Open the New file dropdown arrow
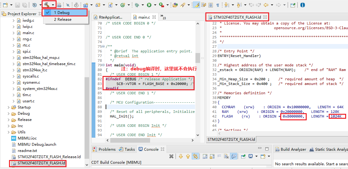 (x=11, y=5)
